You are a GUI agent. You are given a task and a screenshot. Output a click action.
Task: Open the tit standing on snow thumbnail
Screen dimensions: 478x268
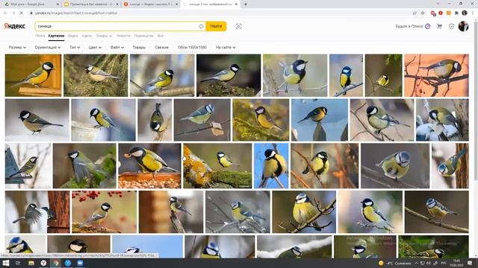[x=37, y=120]
